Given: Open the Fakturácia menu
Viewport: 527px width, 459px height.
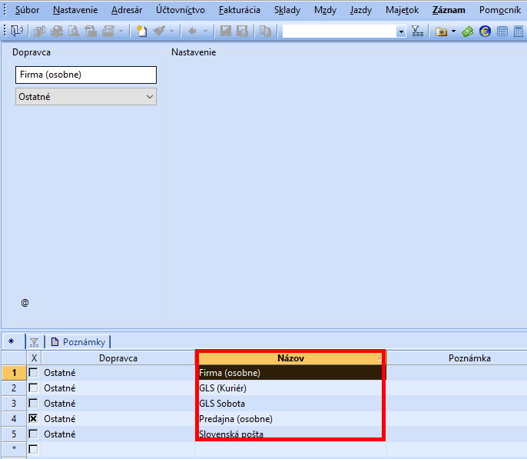Looking at the screenshot, I should (240, 10).
